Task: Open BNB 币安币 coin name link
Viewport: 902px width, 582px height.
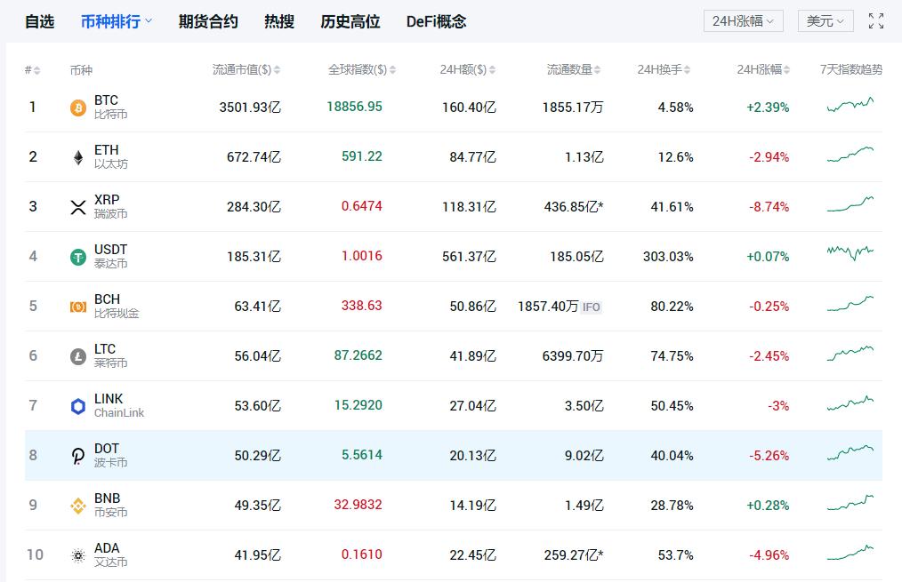Action: [x=110, y=505]
